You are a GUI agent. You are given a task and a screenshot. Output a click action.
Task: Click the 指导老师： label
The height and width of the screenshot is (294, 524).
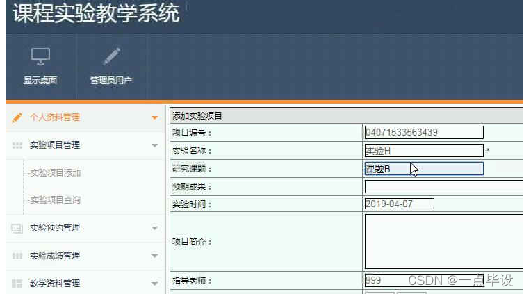[x=192, y=280]
